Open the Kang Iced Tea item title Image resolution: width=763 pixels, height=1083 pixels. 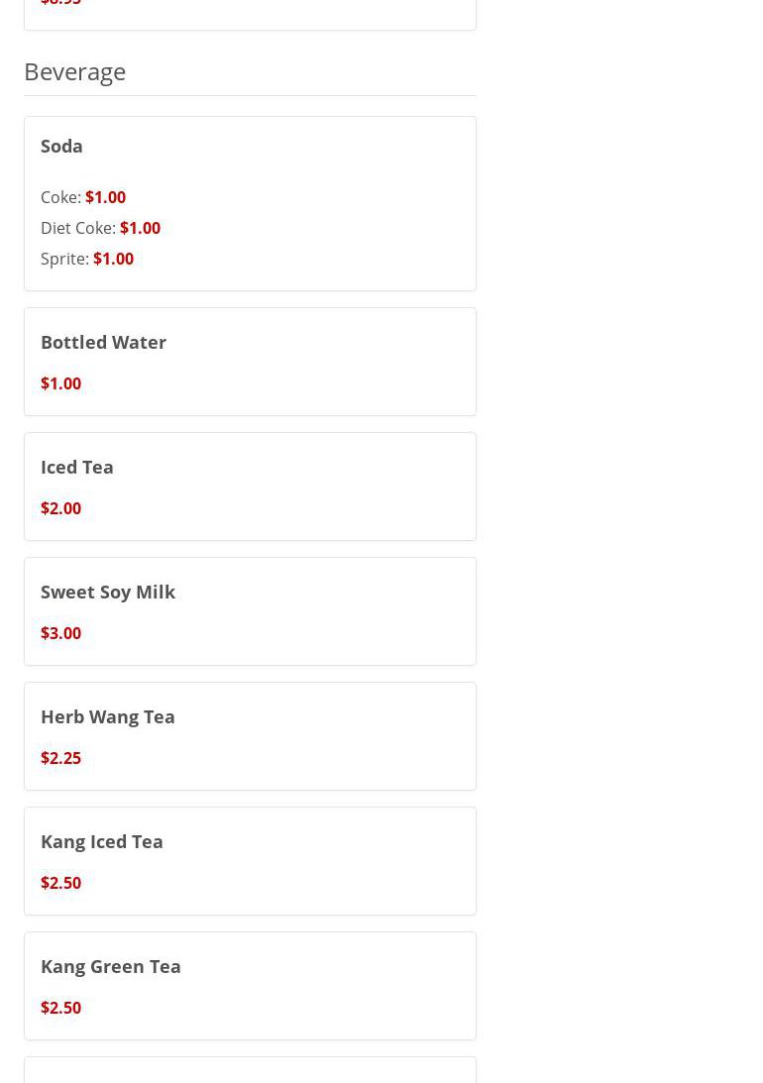tap(101, 841)
